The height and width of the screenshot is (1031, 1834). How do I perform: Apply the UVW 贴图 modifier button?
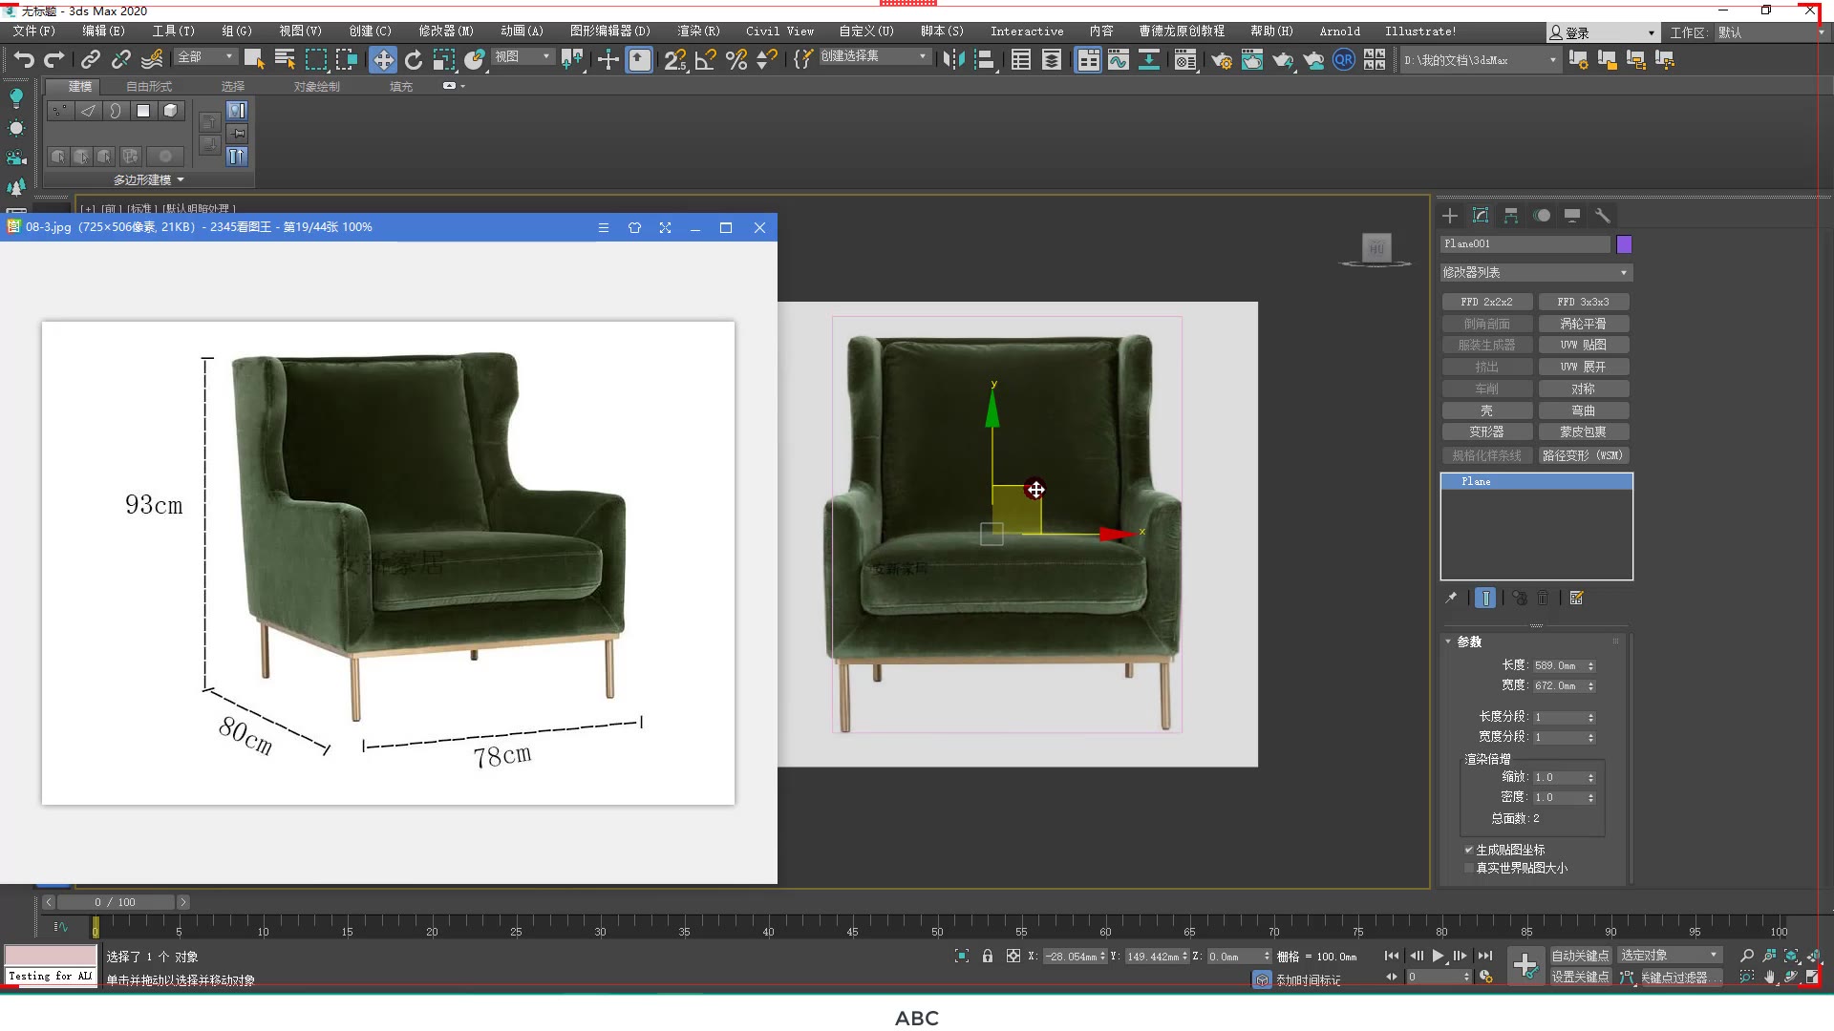[x=1583, y=346]
